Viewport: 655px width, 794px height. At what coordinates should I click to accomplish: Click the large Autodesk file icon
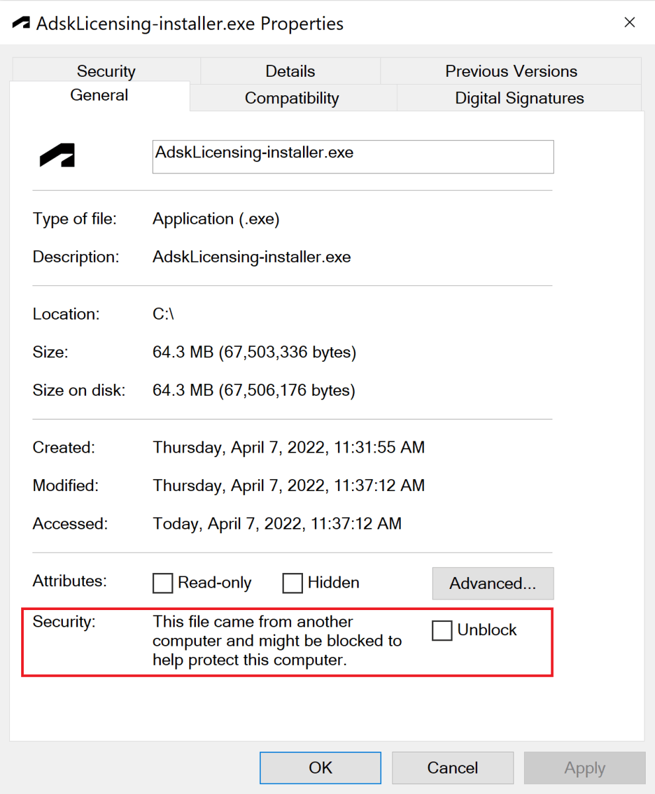tap(57, 157)
